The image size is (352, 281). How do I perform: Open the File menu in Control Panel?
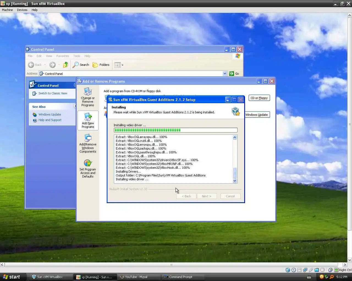(x=30, y=56)
